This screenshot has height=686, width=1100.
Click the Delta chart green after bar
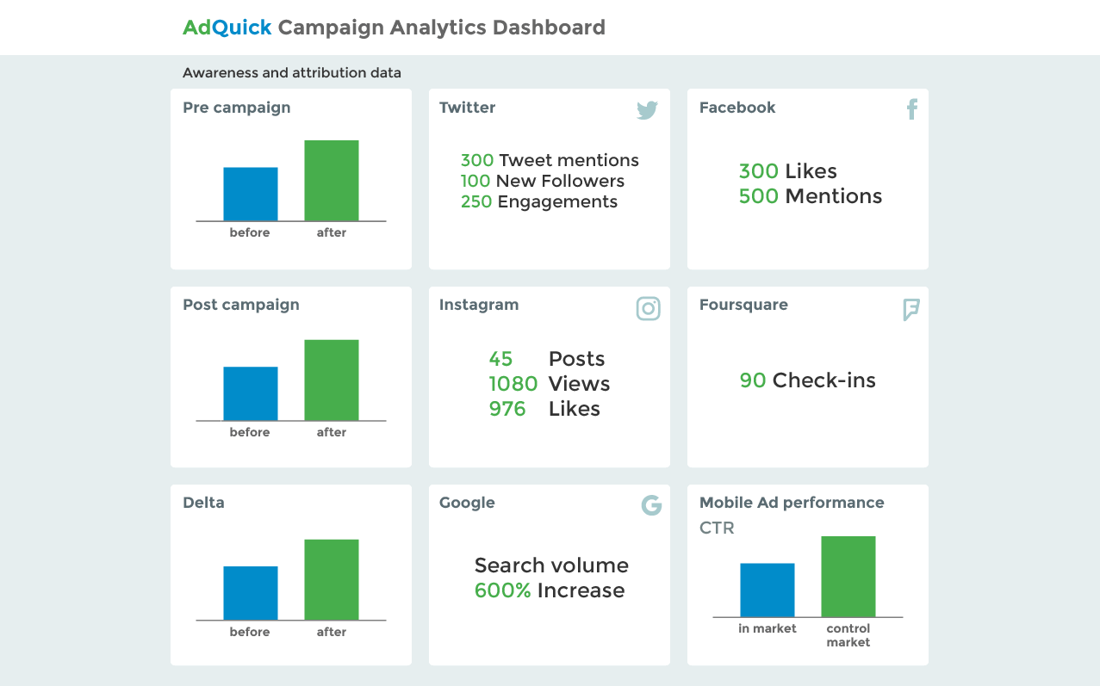(332, 580)
